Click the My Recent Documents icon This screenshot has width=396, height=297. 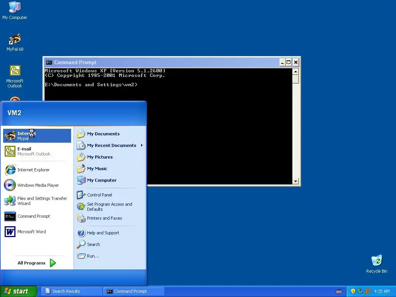click(x=81, y=145)
